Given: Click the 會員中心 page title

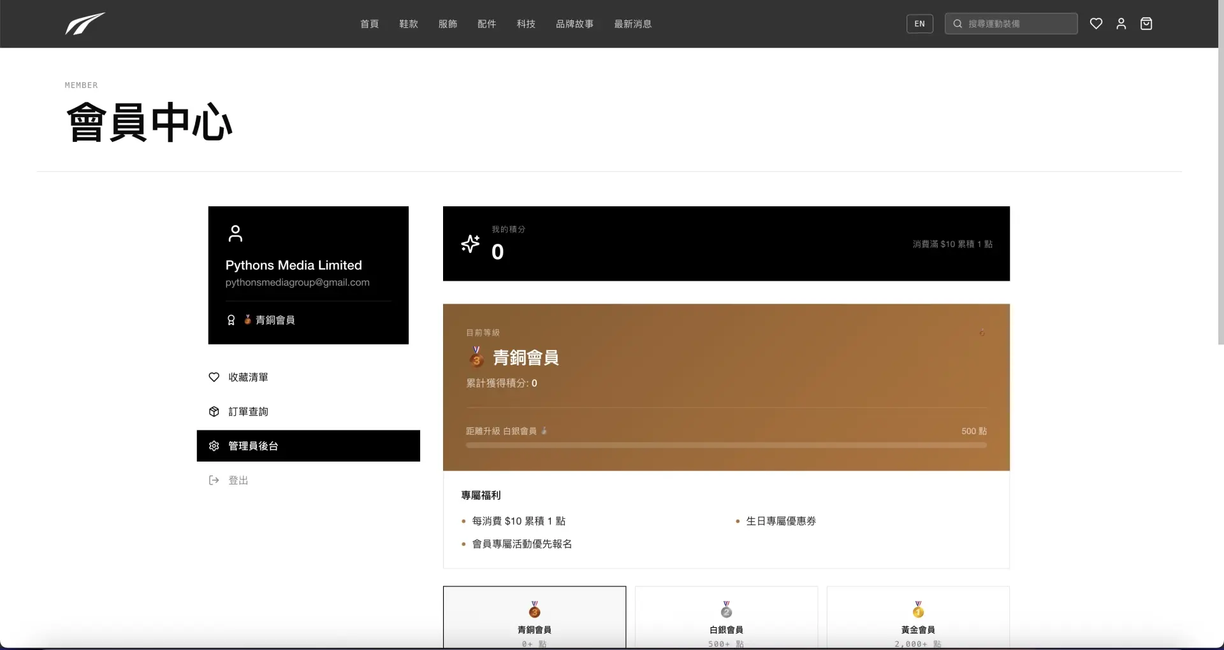Looking at the screenshot, I should pyautogui.click(x=149, y=122).
